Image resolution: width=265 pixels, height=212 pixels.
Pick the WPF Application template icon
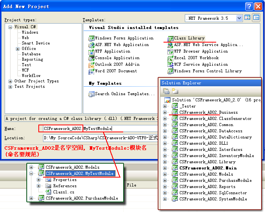pos(91,51)
